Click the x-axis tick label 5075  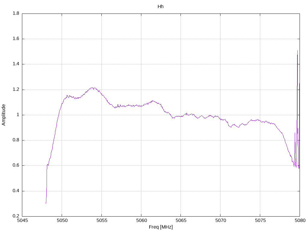click(260, 220)
